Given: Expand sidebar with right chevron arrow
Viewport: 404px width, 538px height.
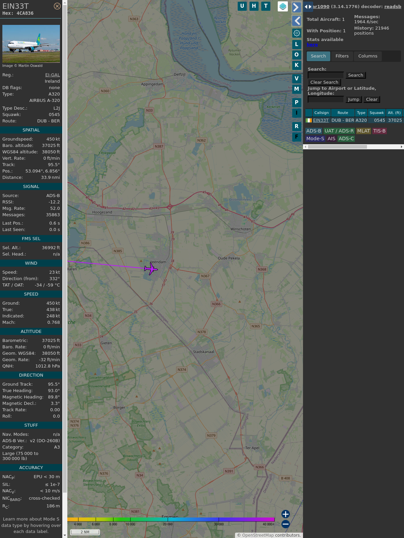Looking at the screenshot, I should pyautogui.click(x=296, y=7).
